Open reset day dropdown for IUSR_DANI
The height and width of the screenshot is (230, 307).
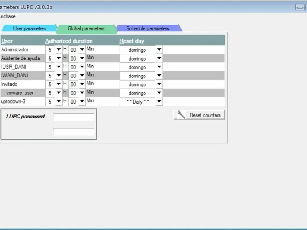pyautogui.click(x=159, y=67)
